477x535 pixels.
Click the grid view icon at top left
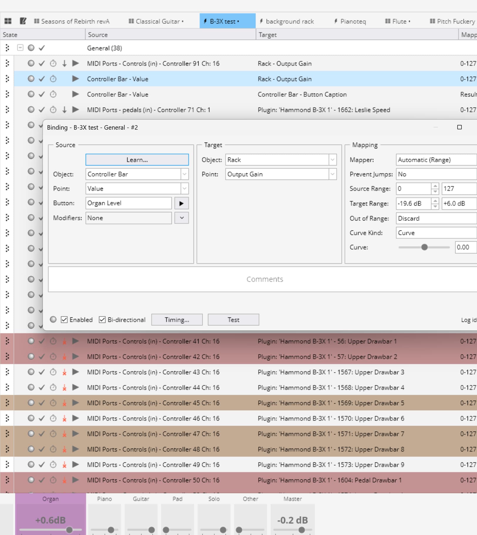click(8, 21)
